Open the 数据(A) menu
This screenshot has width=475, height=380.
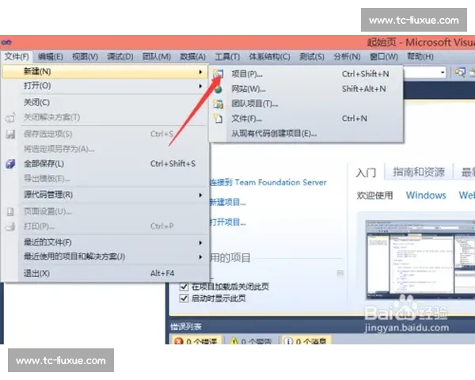pos(192,57)
